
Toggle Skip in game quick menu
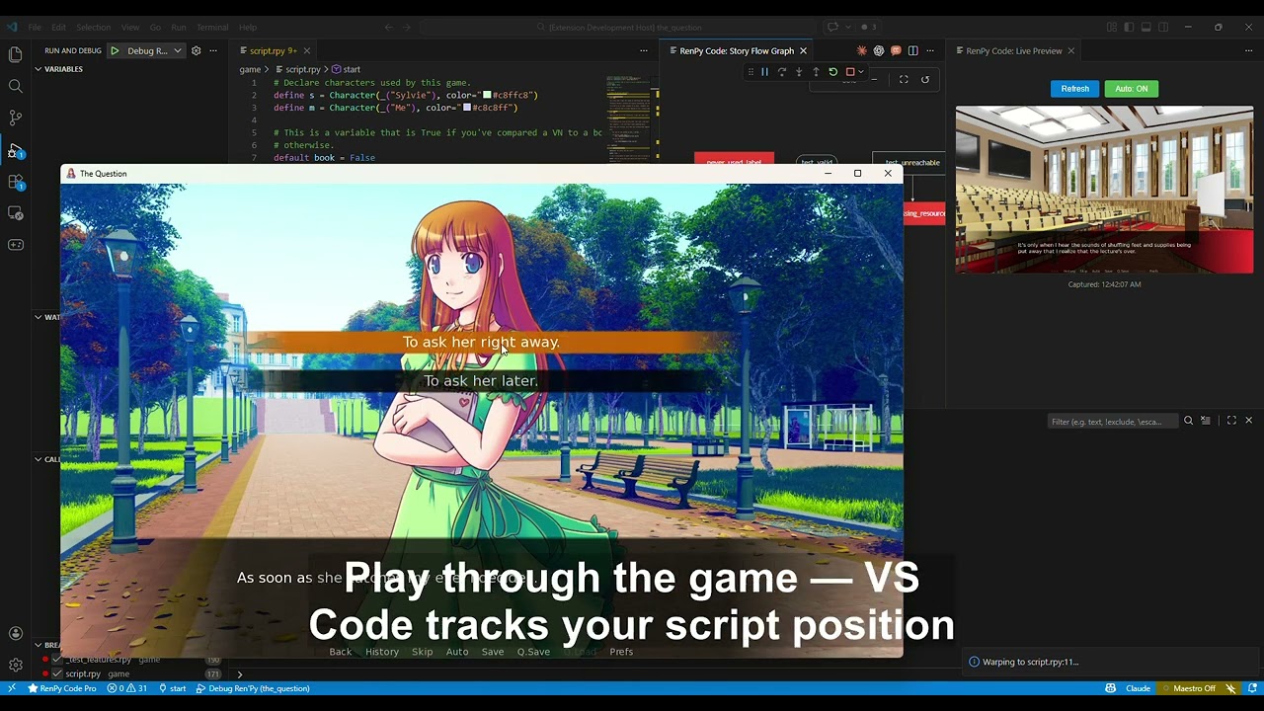422,652
